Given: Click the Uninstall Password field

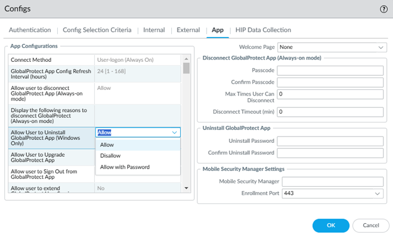Looking at the screenshot, I should click(329, 141).
